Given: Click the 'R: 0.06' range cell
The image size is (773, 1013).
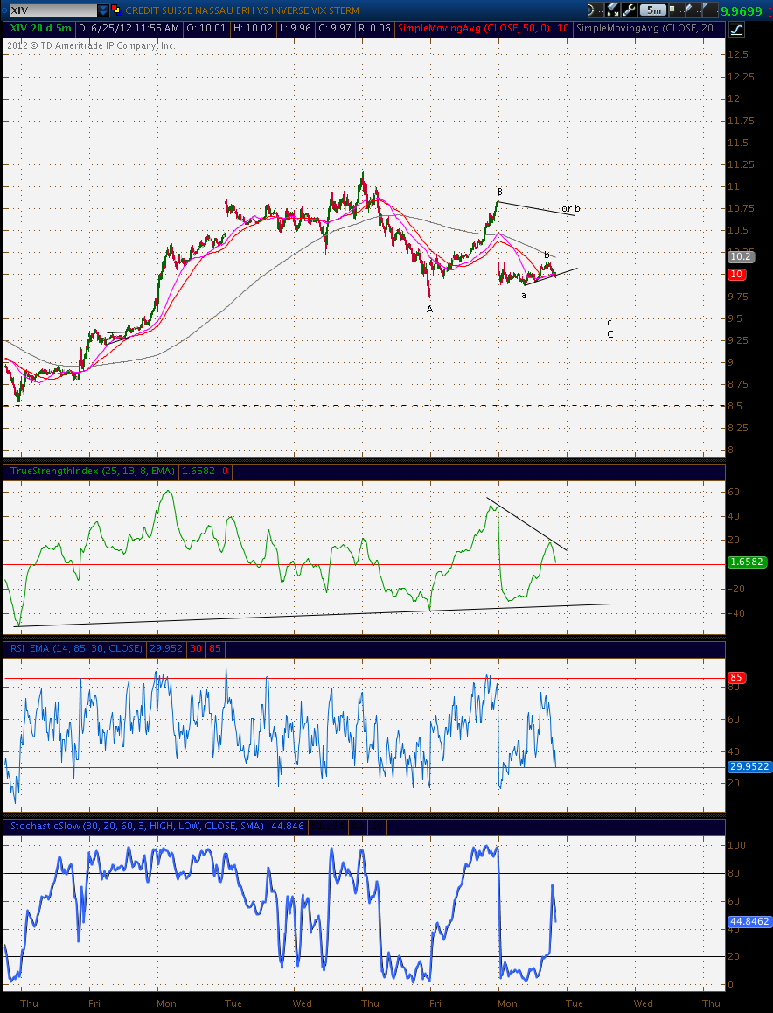Looking at the screenshot, I should [374, 28].
